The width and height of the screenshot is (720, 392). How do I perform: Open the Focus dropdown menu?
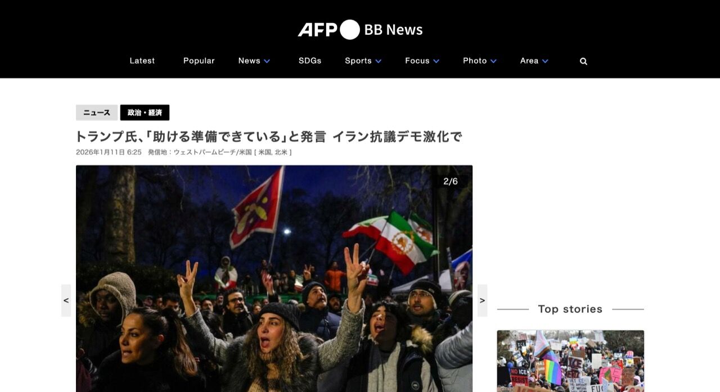(x=422, y=61)
